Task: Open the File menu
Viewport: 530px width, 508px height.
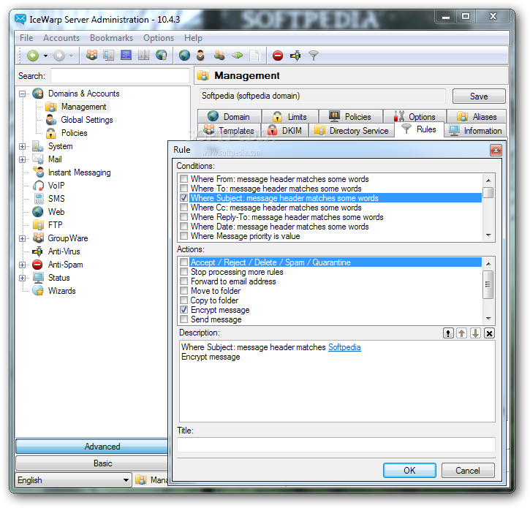Action: (x=26, y=38)
